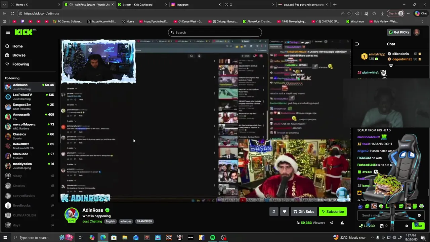Open the Windows Start menu

[x=5, y=238]
